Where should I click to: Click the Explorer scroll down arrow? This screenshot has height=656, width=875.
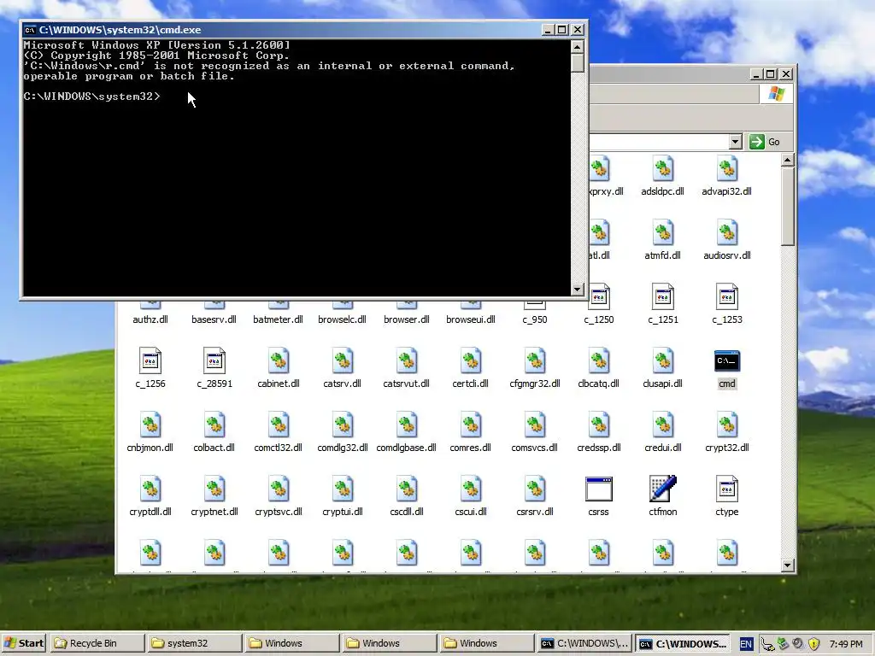787,565
